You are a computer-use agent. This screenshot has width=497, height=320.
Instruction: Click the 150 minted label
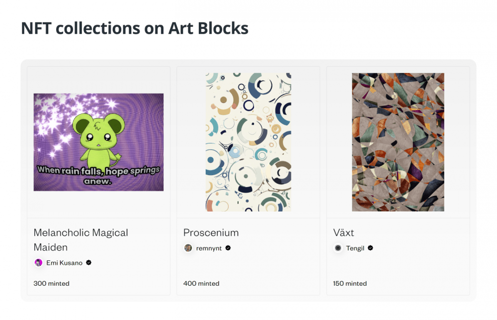(x=350, y=284)
